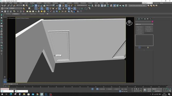Open the Hierarchy command panel tab
The width and height of the screenshot is (172, 96).
142,19
